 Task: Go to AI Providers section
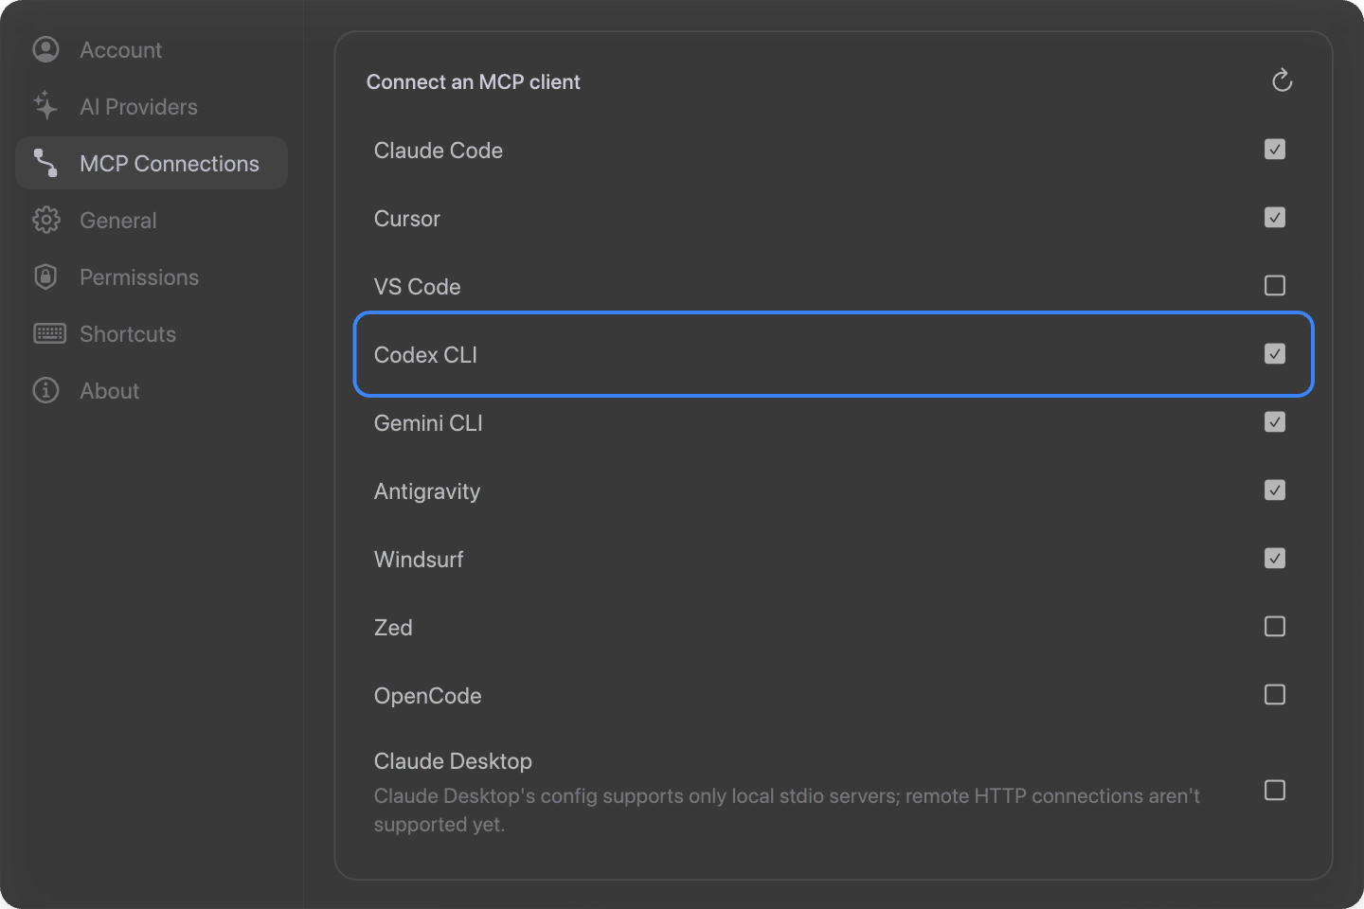[152, 106]
